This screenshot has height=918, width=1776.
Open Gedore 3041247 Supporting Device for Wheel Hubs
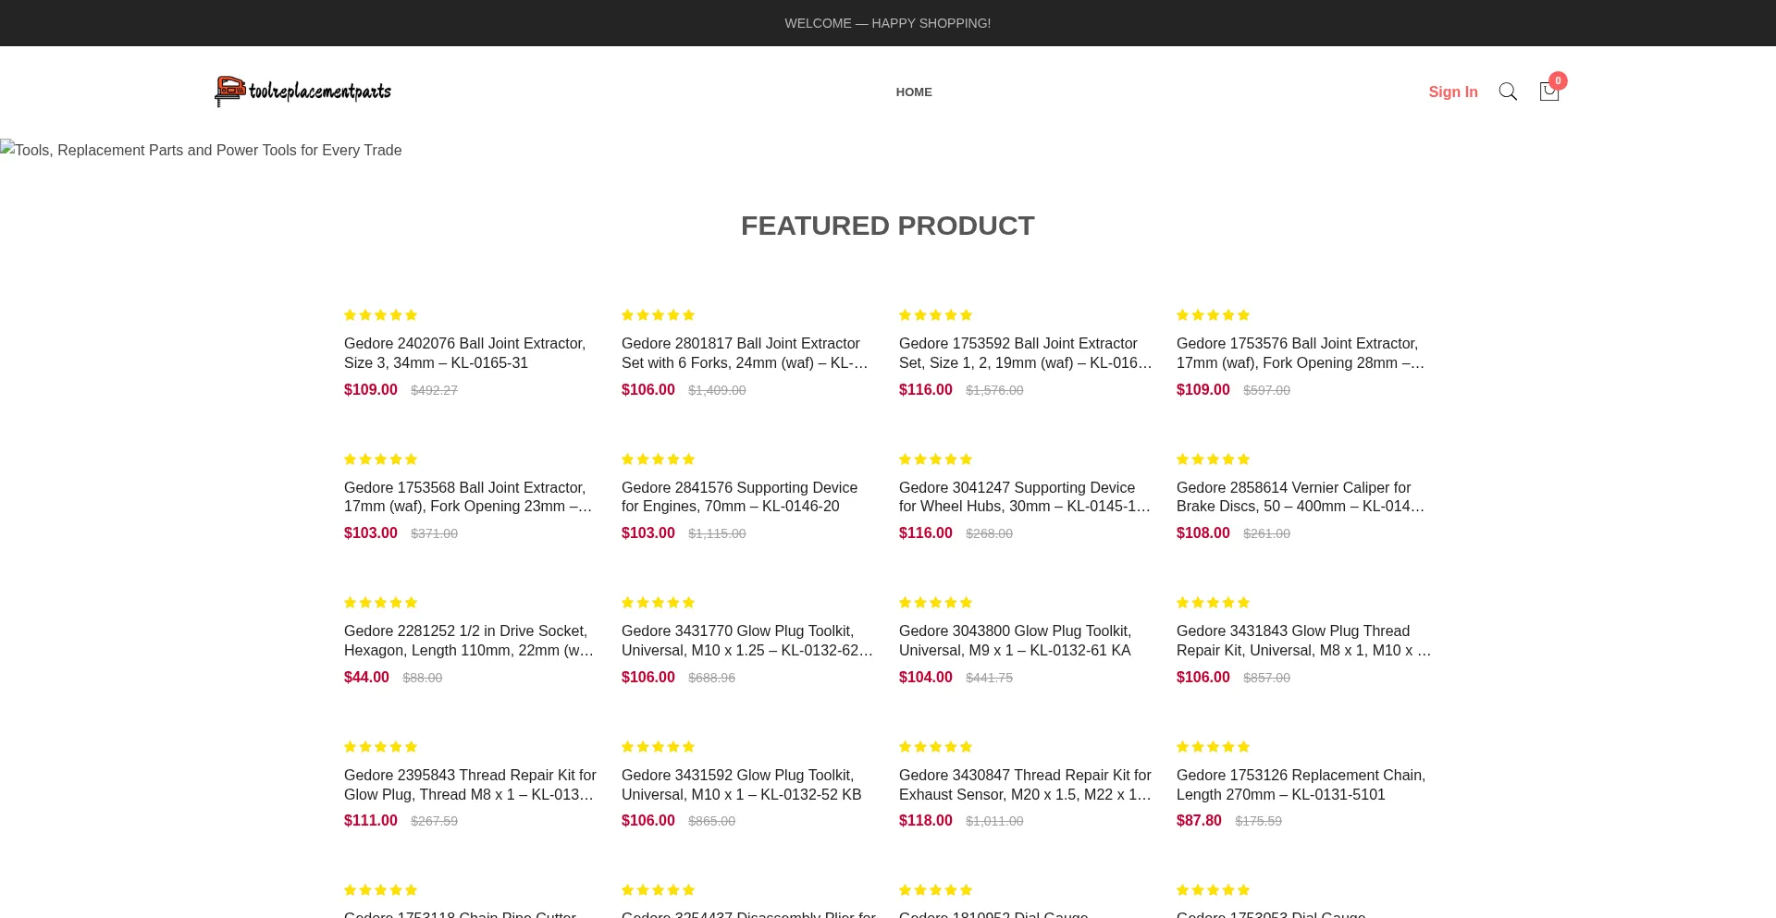click(x=1026, y=496)
